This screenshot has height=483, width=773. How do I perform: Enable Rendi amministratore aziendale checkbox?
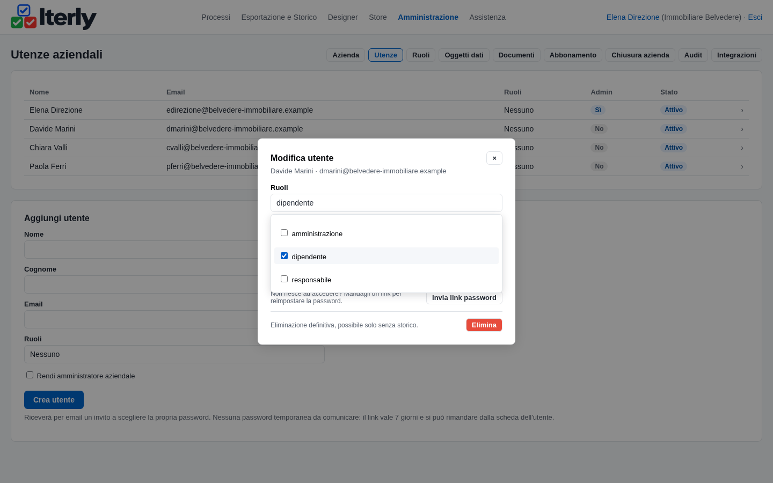tap(30, 375)
